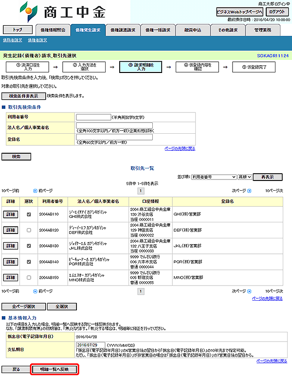Click ページの先頭に戻る link under search conditions
The image size is (292, 377).
180,148
